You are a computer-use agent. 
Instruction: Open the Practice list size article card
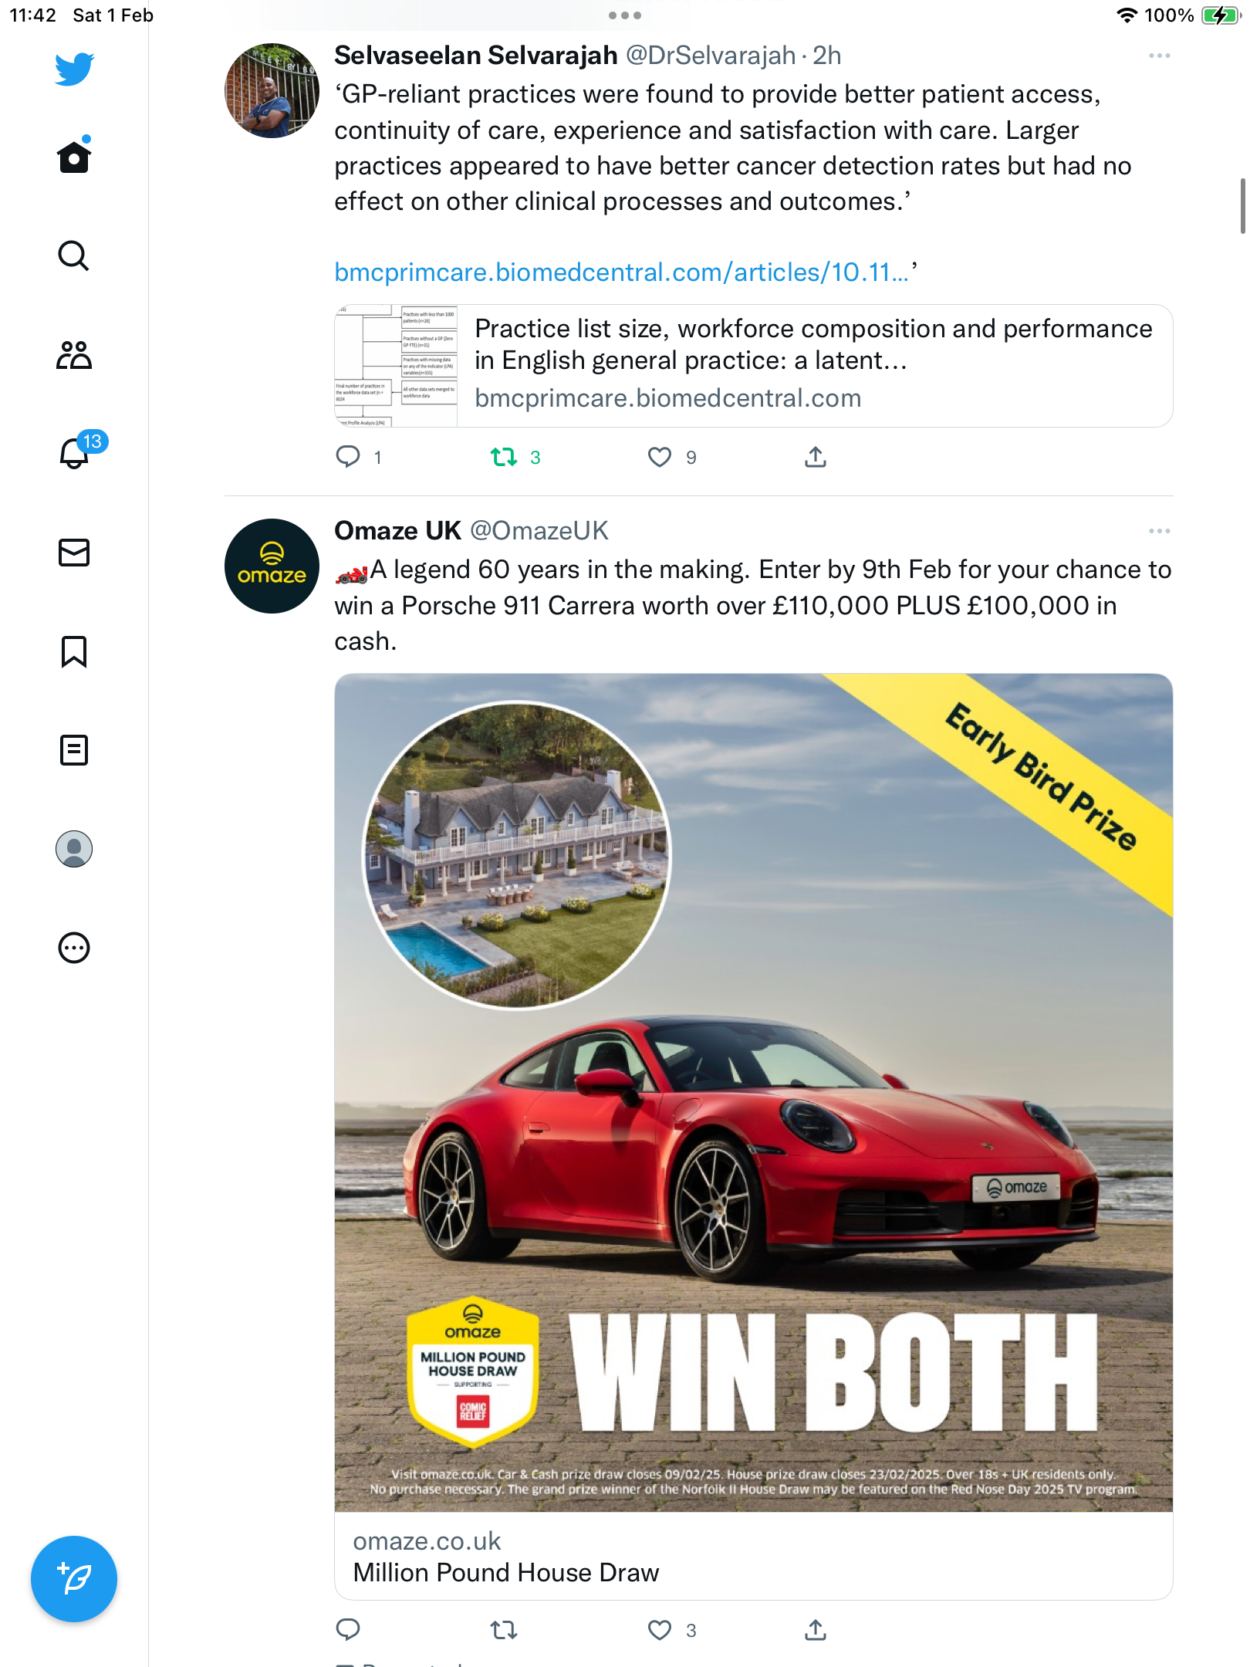754,366
